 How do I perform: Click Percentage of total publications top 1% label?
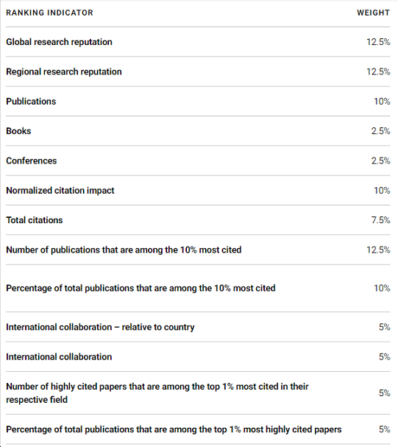[174, 429]
